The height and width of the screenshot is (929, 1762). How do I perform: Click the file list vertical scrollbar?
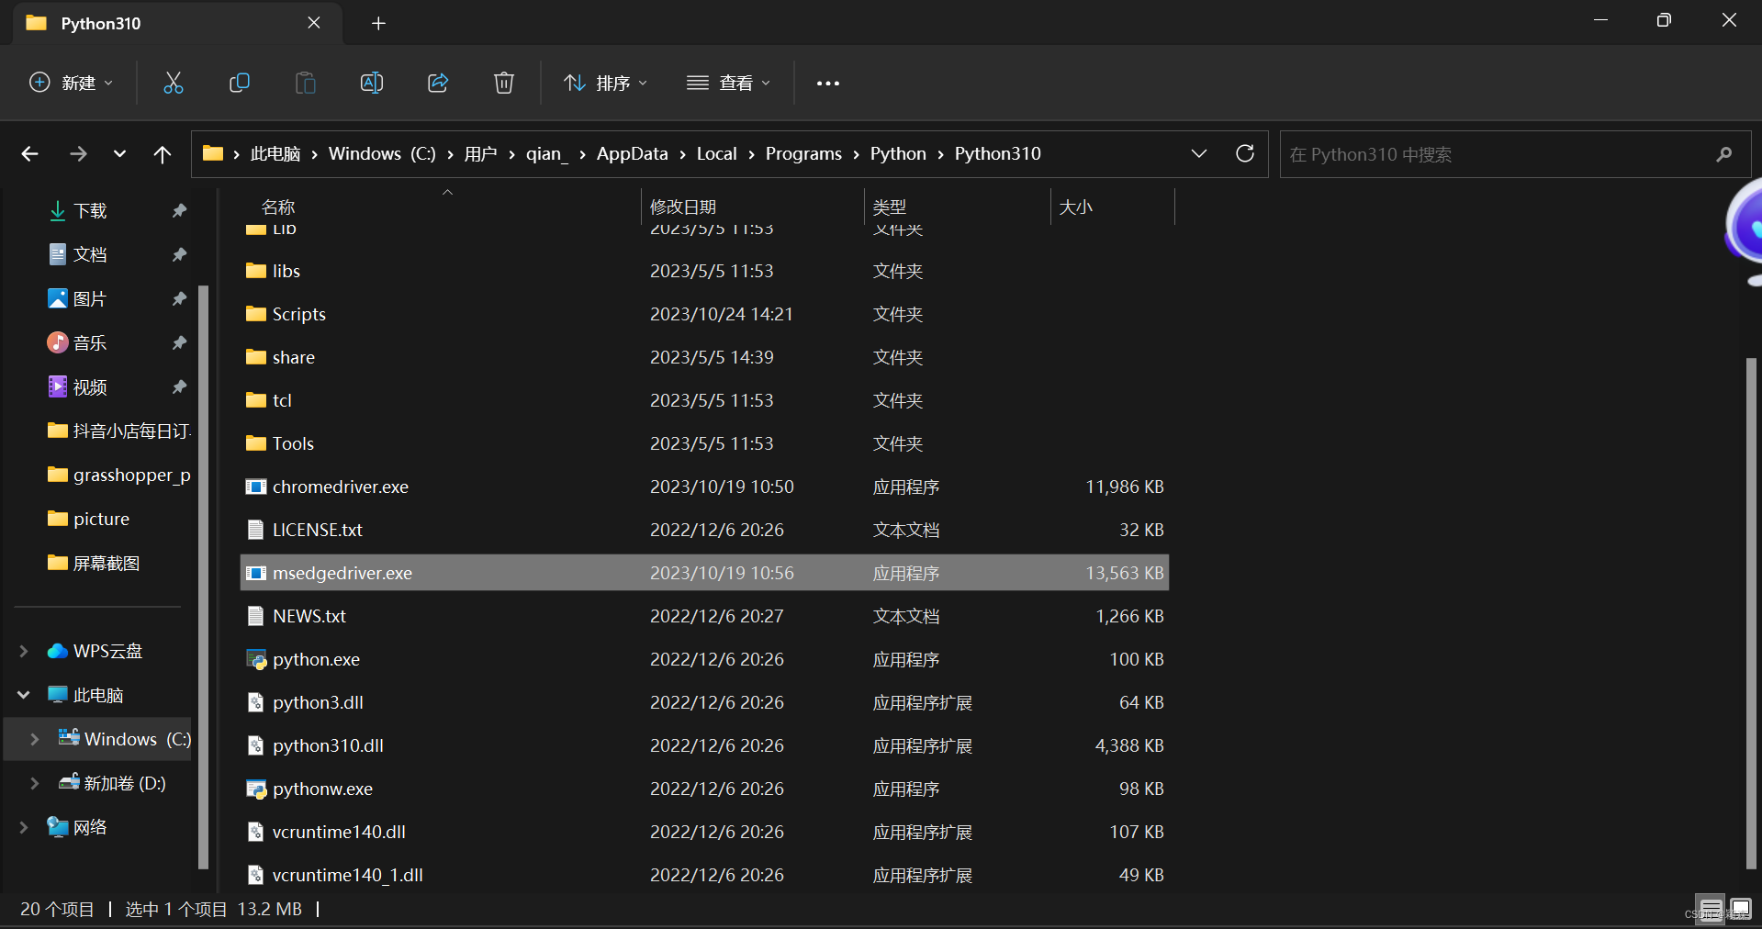pos(1751,613)
